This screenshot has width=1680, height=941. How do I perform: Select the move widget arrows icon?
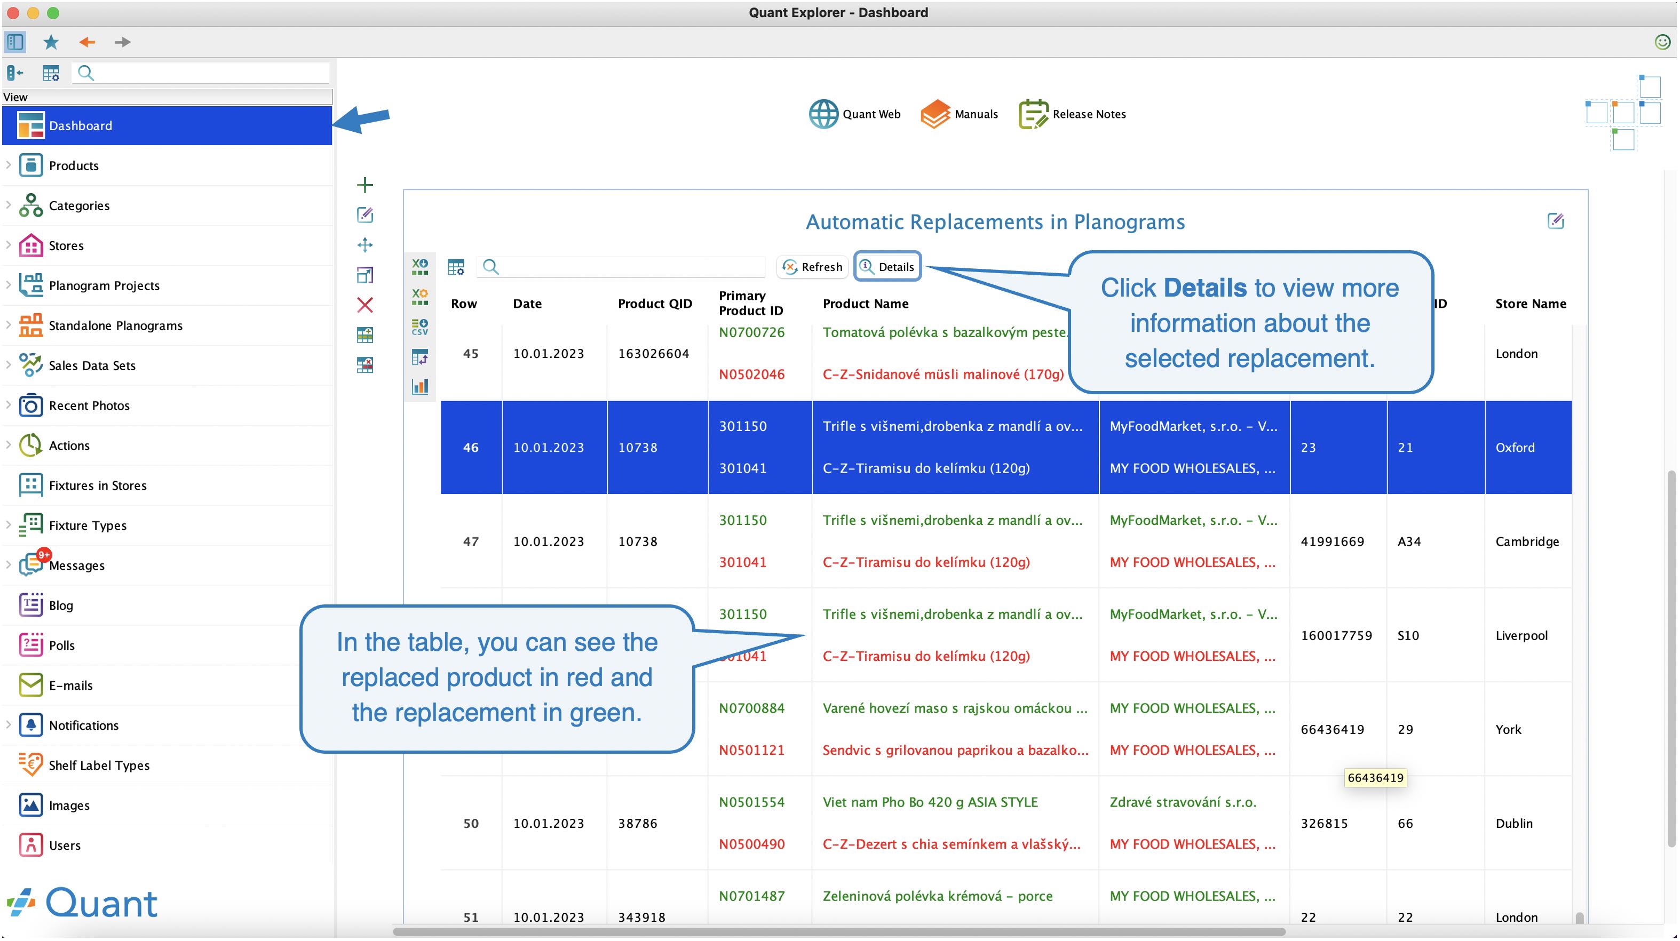coord(365,245)
